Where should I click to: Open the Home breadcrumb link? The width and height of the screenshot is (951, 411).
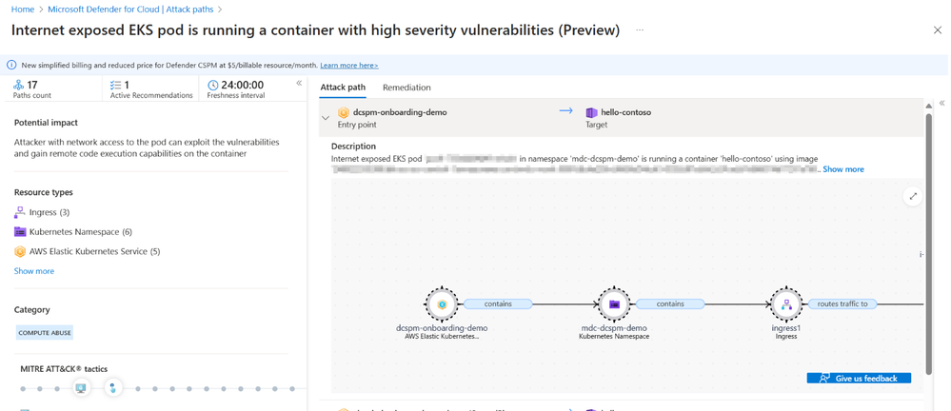[x=23, y=10]
